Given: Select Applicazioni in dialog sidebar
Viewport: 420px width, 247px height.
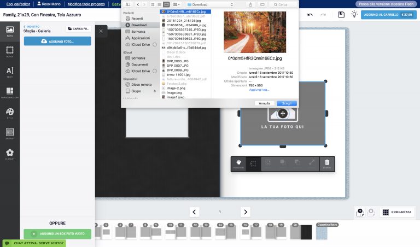Looking at the screenshot, I should pos(141,38).
